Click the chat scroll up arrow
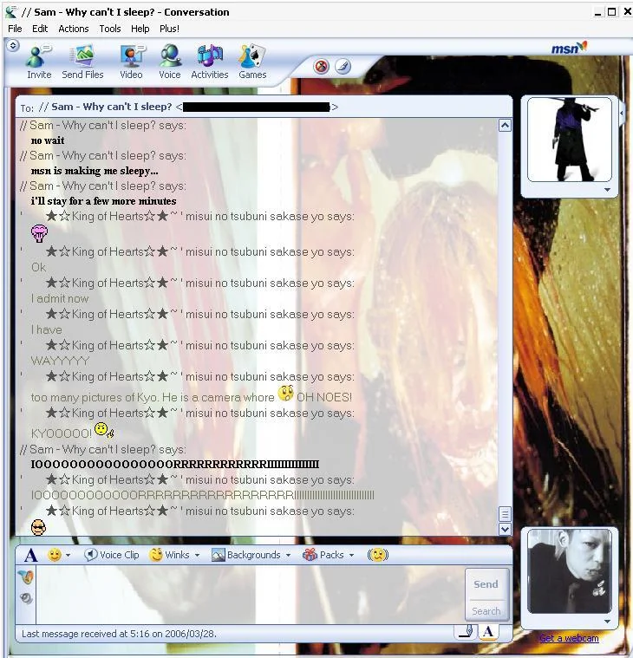The image size is (633, 658). (x=505, y=126)
